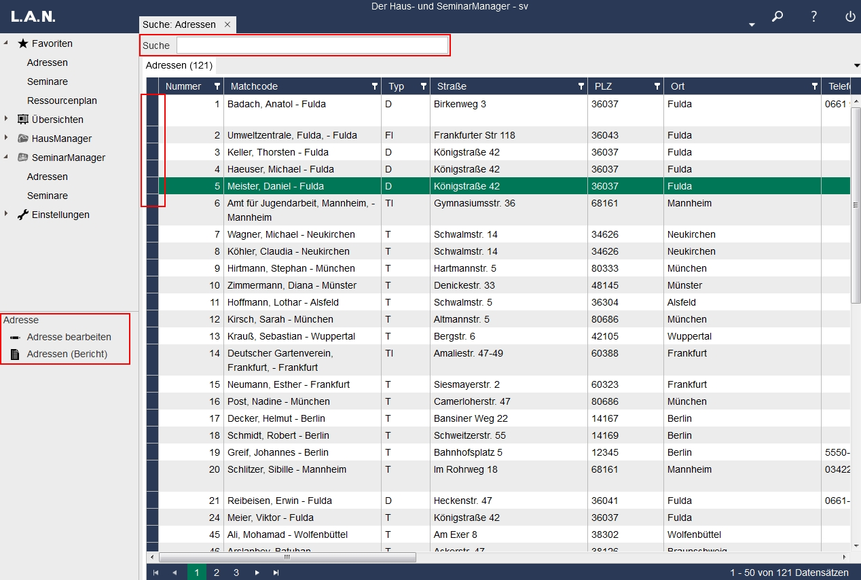The height and width of the screenshot is (580, 861).
Task: Open Adressen (Bericht) report link
Action: (67, 354)
